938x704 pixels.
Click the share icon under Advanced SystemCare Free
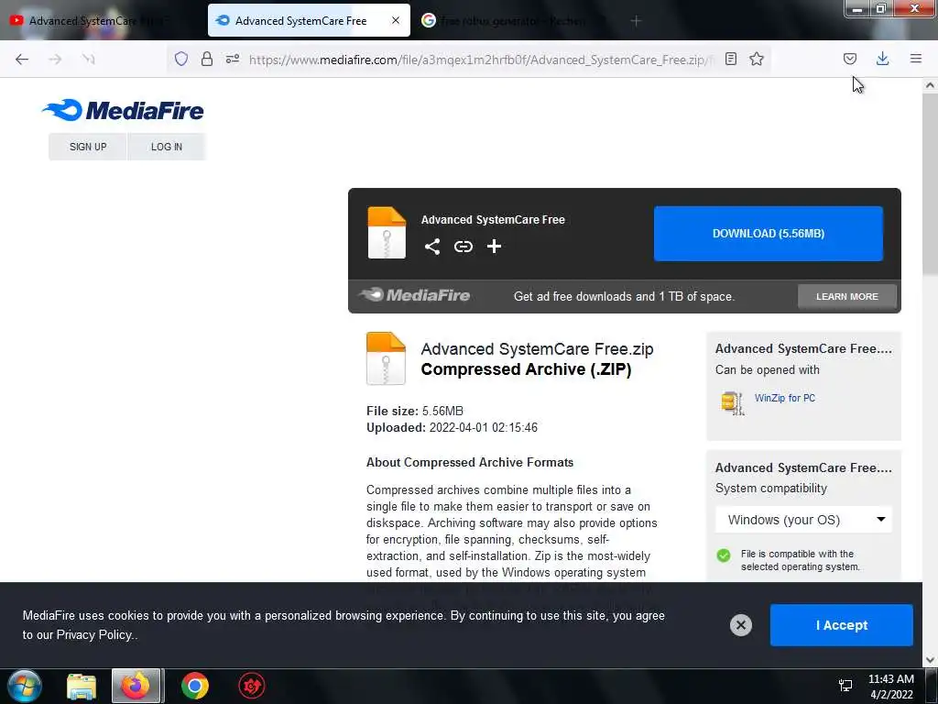coord(432,246)
